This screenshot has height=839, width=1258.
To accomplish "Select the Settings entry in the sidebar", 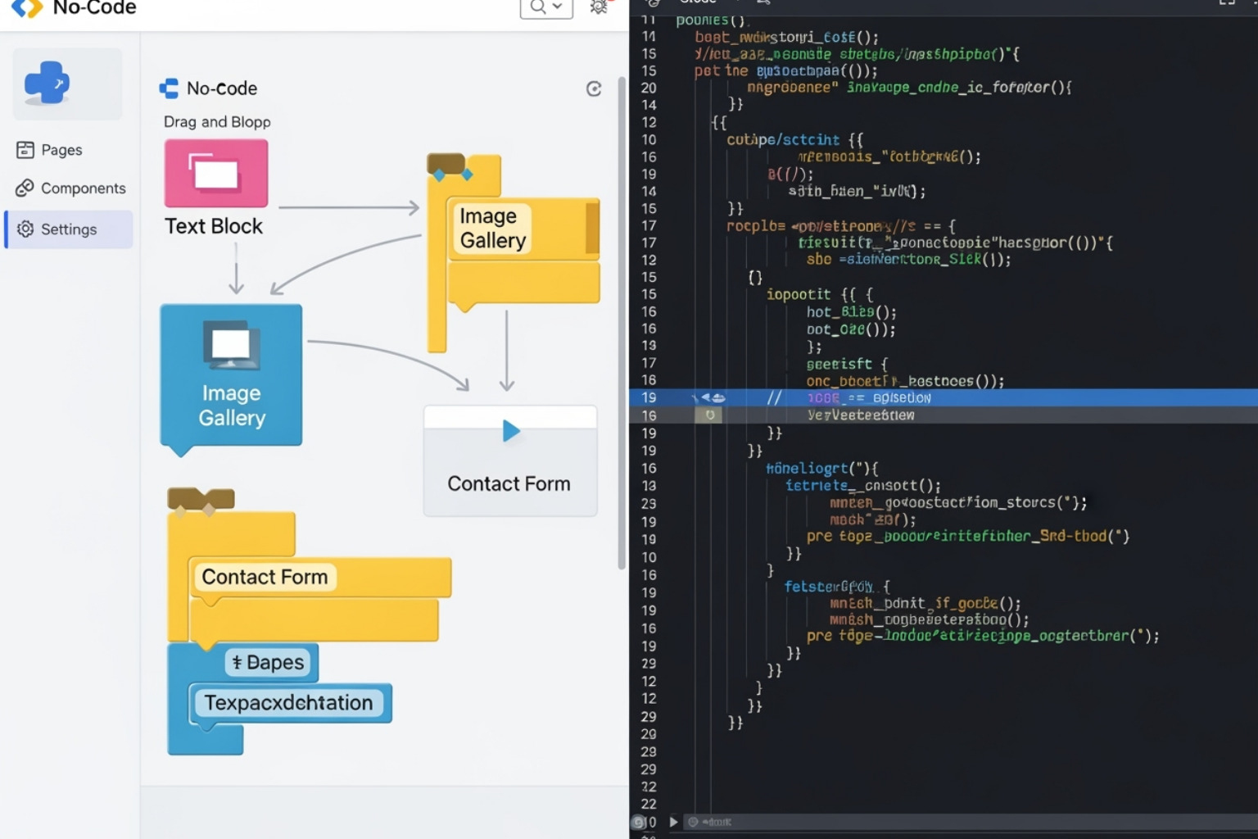I will [x=69, y=229].
